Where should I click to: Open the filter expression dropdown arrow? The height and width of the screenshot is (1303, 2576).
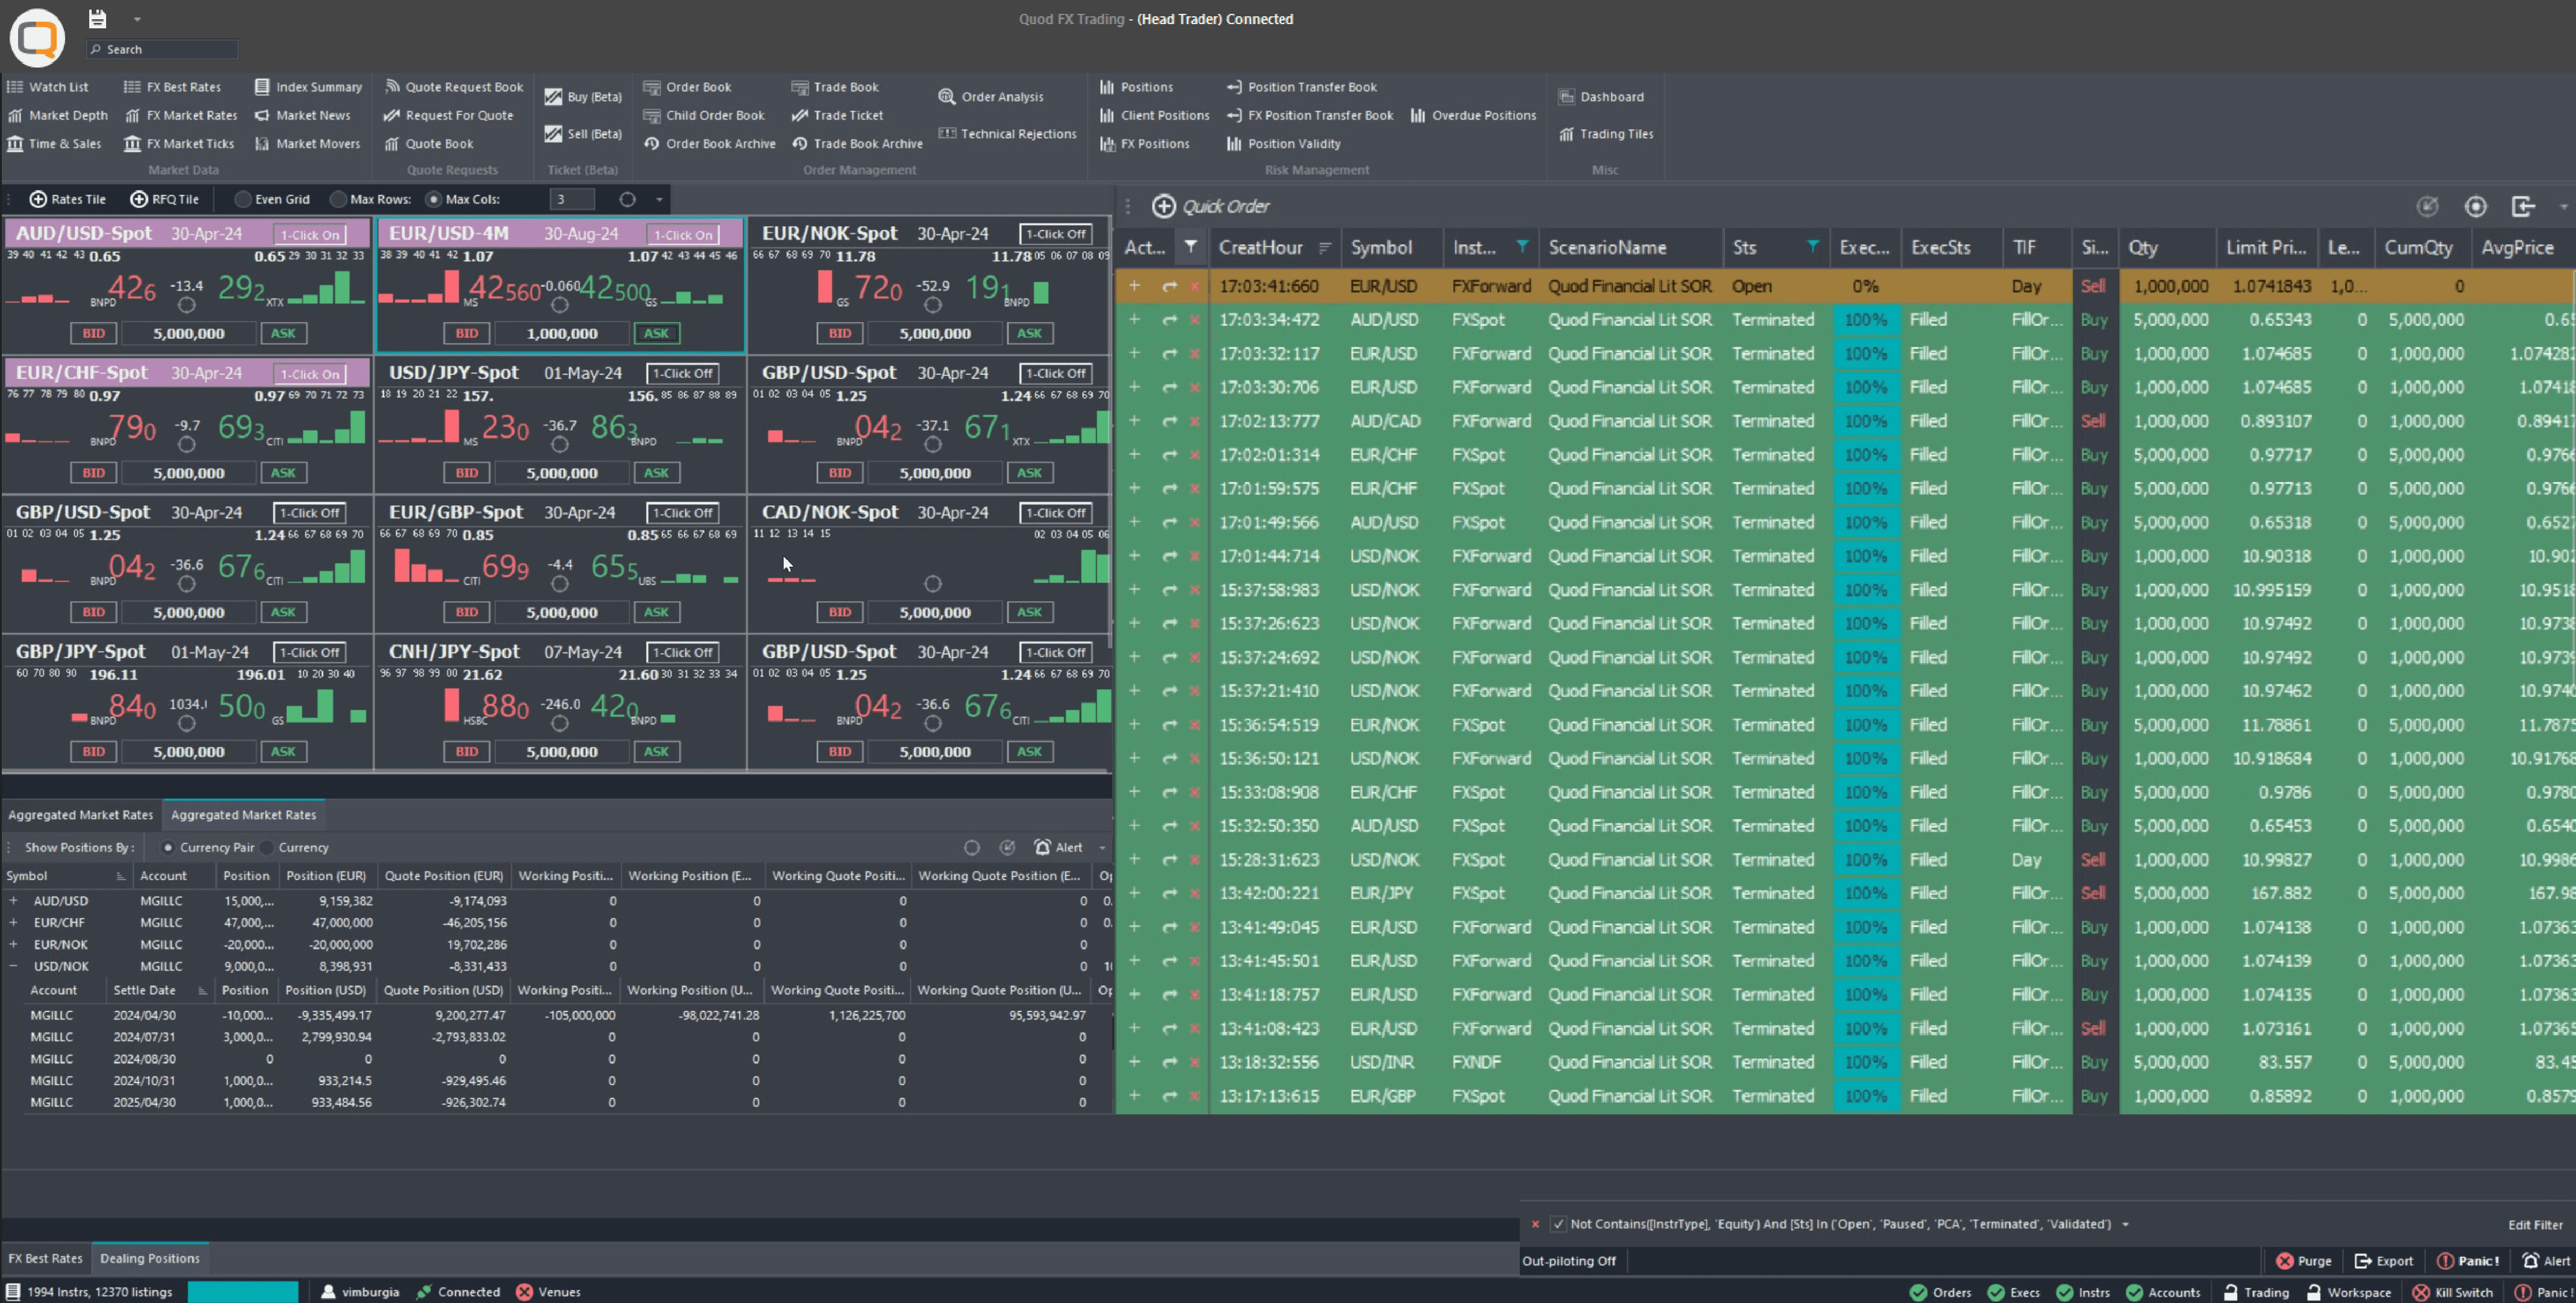pos(2125,1224)
